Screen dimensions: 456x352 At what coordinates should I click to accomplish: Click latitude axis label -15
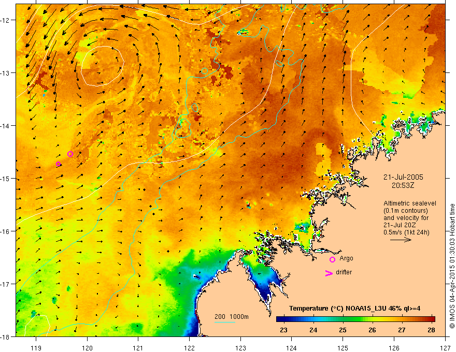tap(6, 179)
